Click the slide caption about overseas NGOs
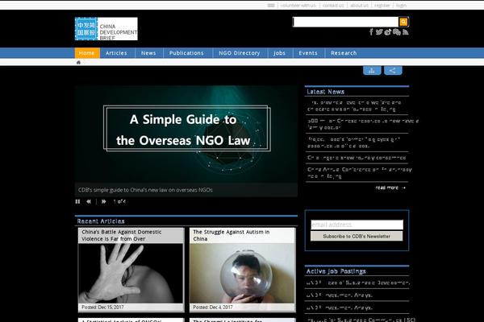Screen dimensions: 484x322 pos(145,190)
